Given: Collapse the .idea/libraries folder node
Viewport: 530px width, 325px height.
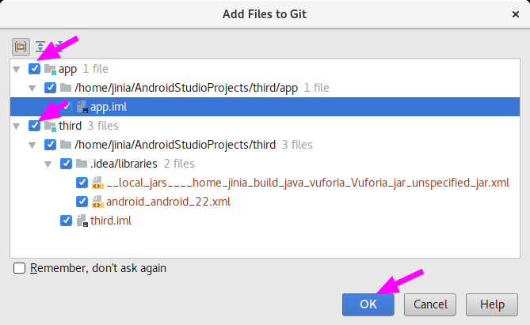Looking at the screenshot, I should click(x=48, y=164).
